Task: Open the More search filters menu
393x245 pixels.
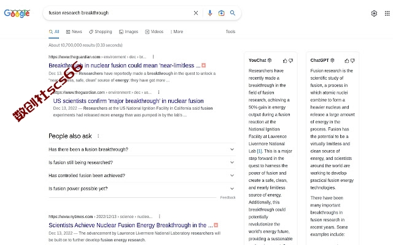Action: click(177, 32)
